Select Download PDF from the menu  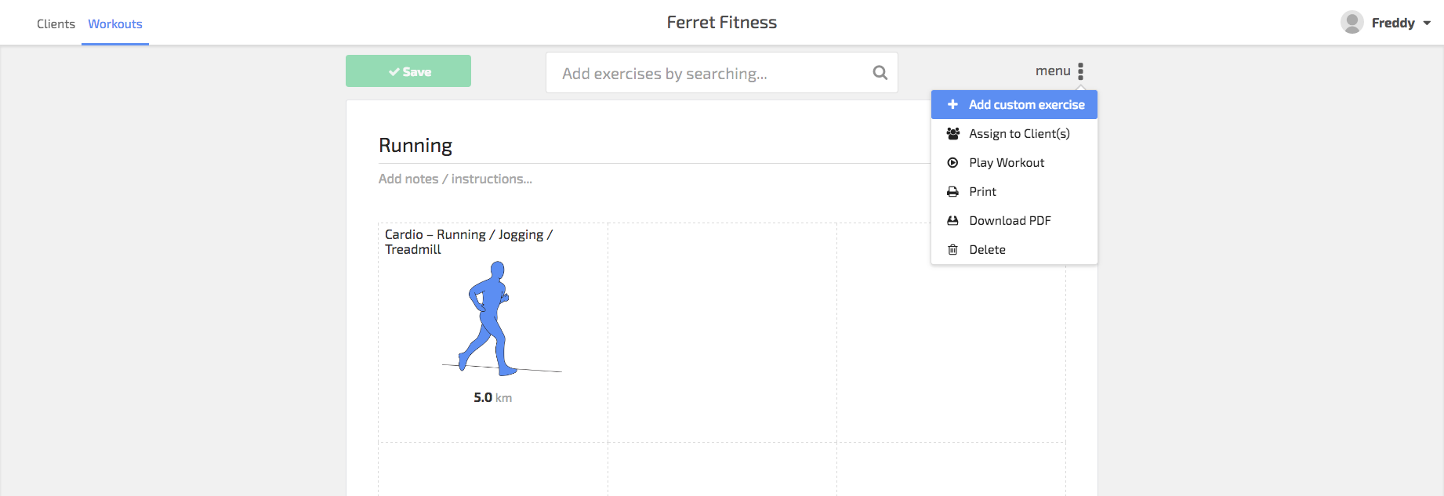click(1014, 221)
